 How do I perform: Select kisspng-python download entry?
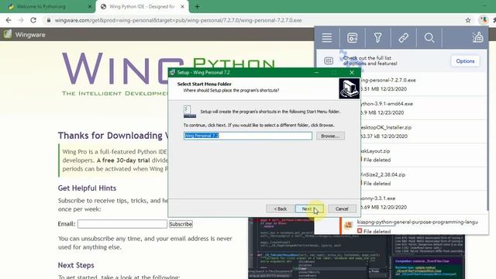pos(414,226)
